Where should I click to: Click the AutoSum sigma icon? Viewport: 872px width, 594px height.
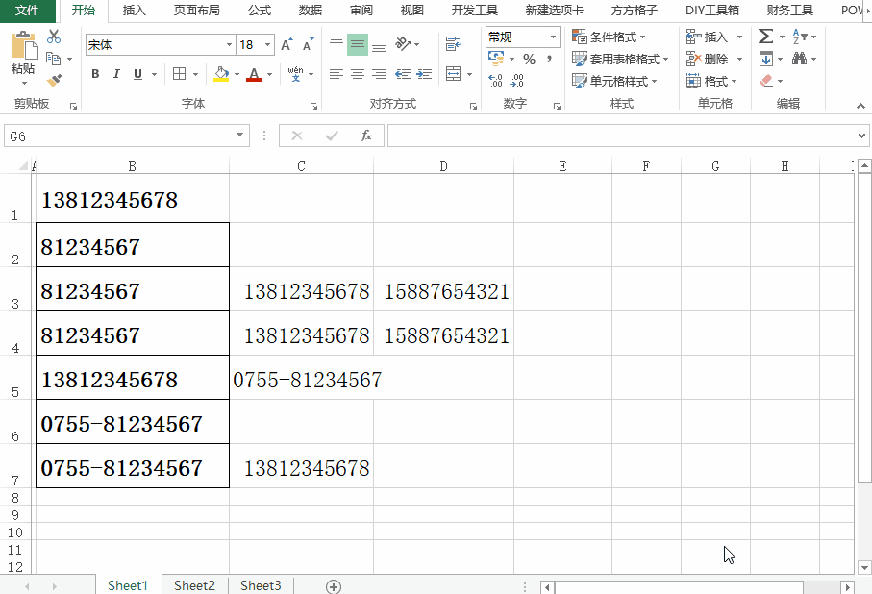(765, 37)
